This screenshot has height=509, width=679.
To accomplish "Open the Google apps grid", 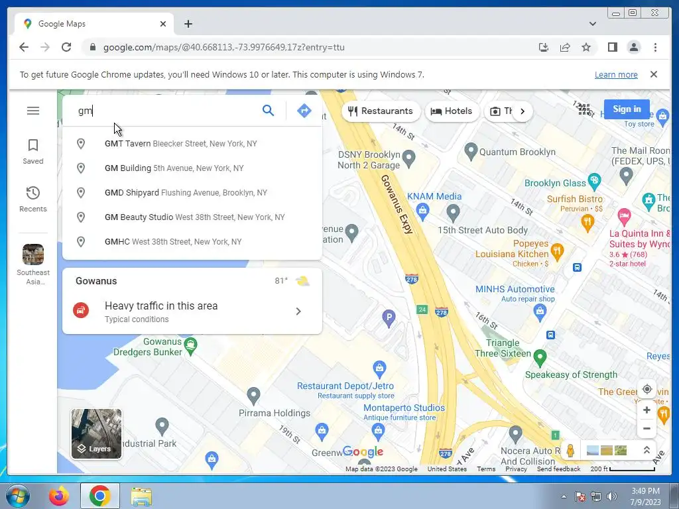I will [584, 109].
